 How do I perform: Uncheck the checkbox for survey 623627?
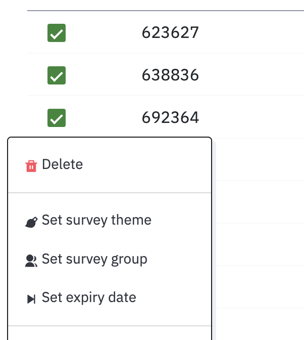click(x=57, y=33)
